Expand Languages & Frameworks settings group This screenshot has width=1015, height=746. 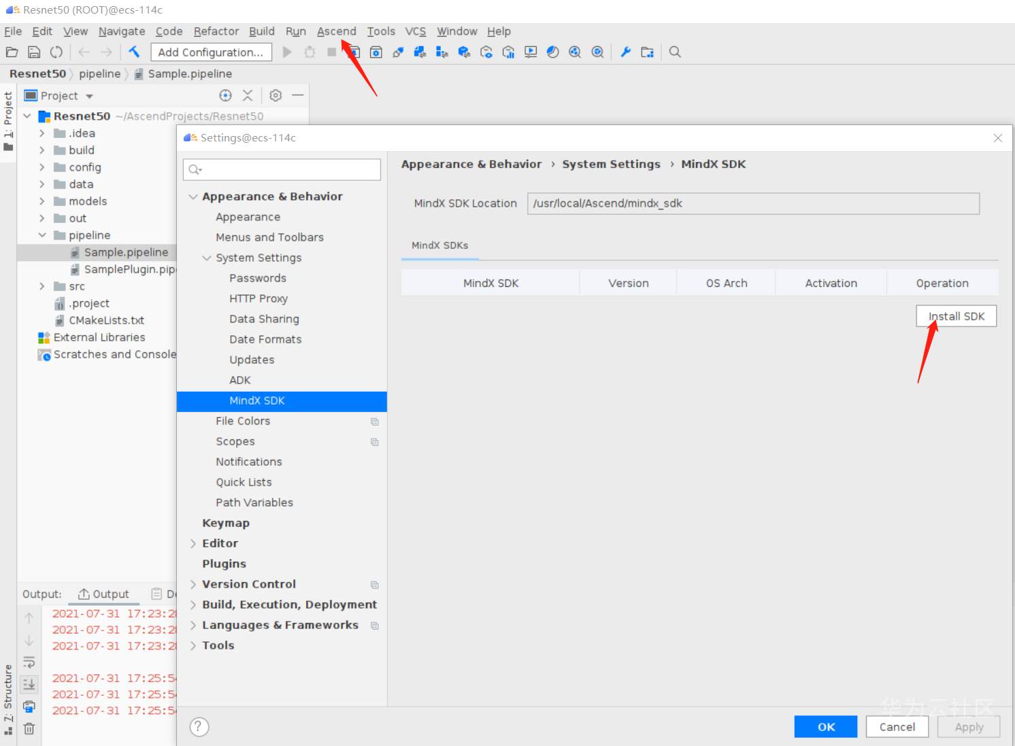[x=193, y=625]
